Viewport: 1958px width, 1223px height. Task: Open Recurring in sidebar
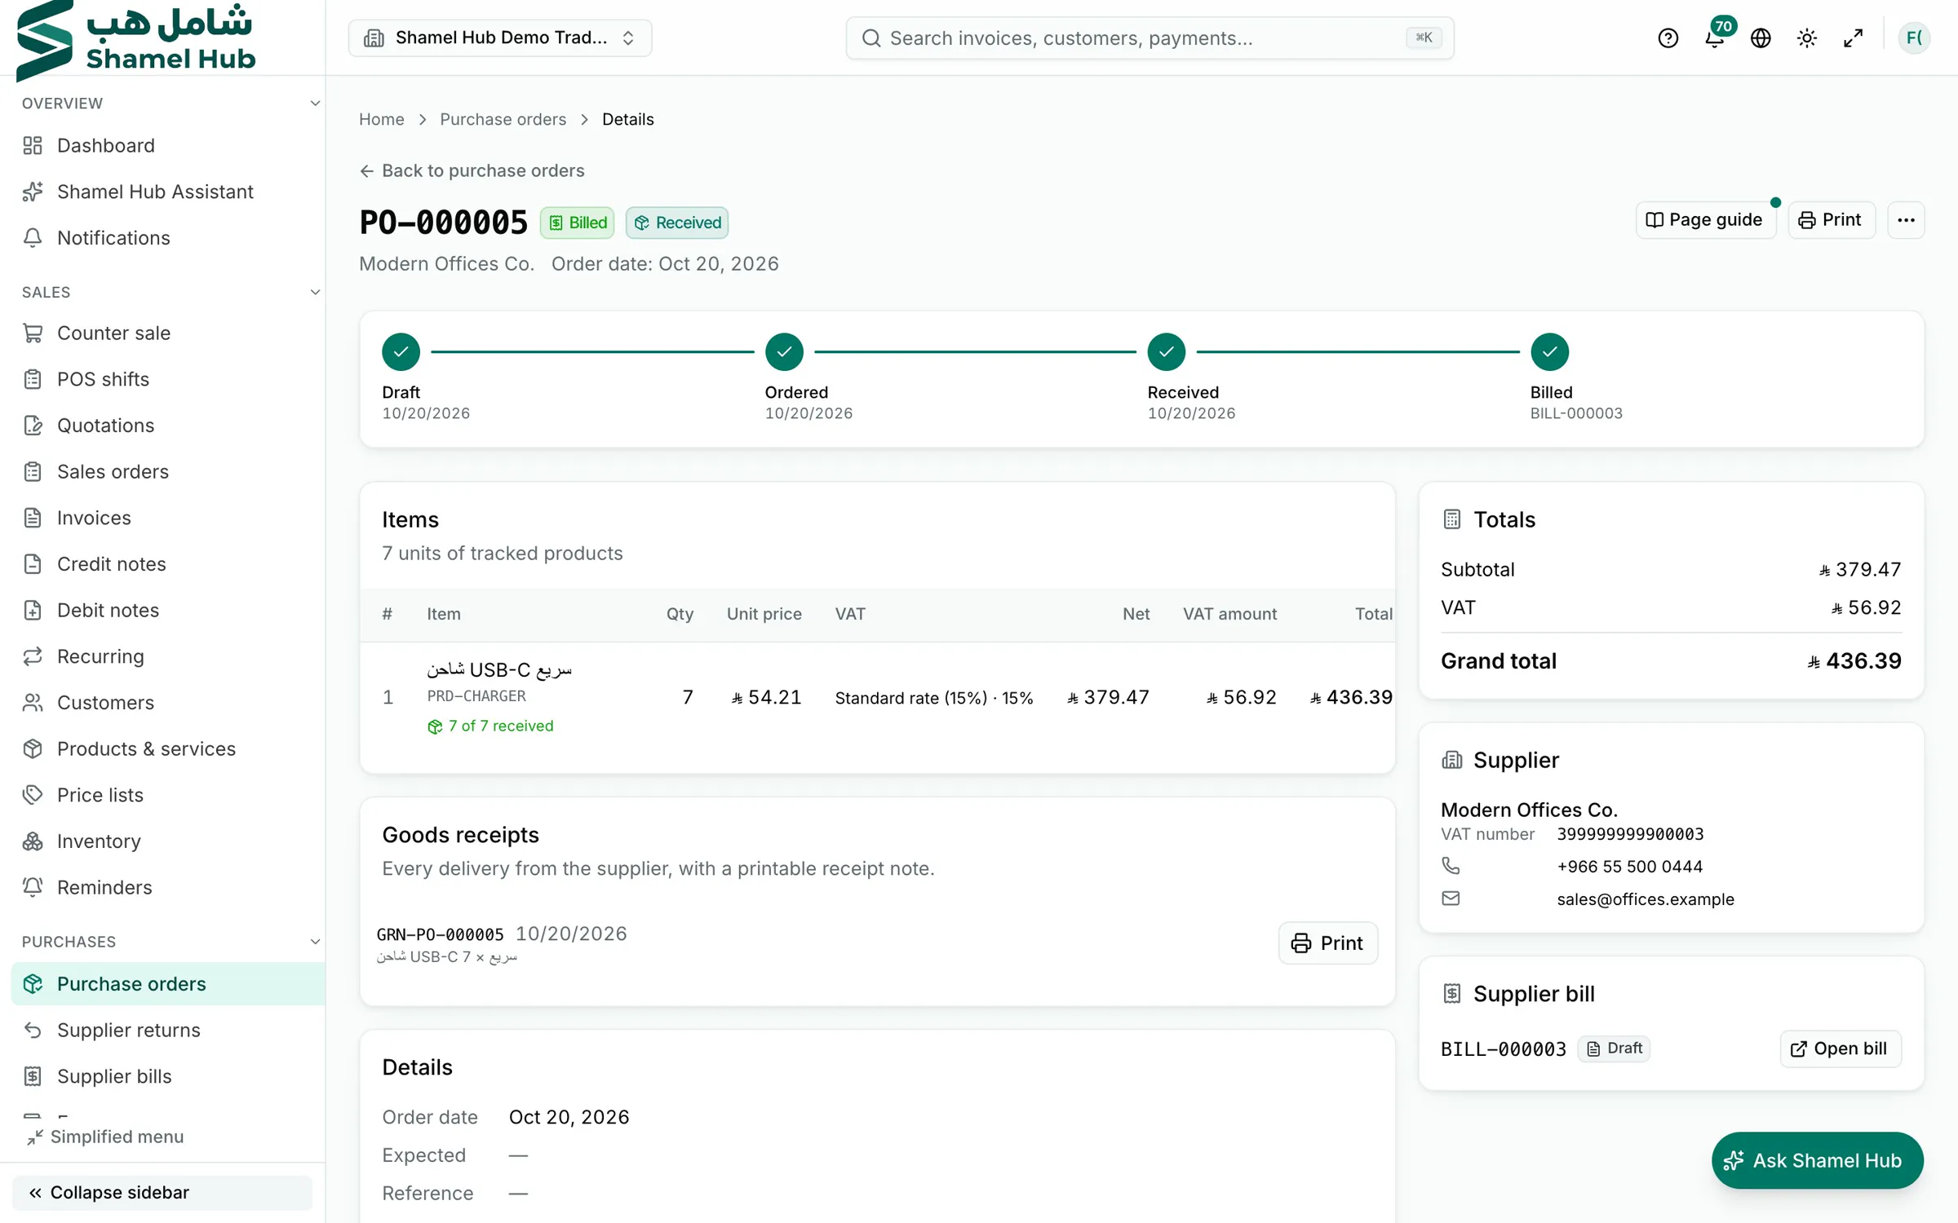point(168,656)
